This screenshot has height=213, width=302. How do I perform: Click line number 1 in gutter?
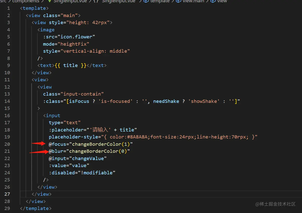(x=9, y=8)
